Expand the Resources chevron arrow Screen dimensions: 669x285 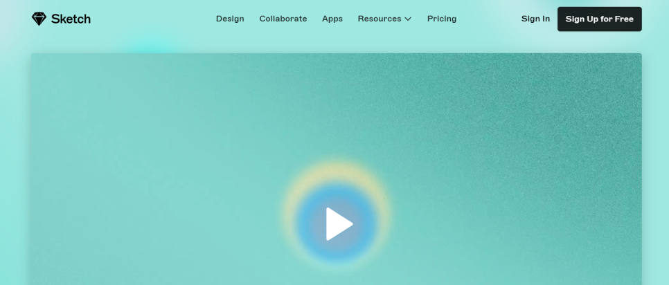[408, 19]
